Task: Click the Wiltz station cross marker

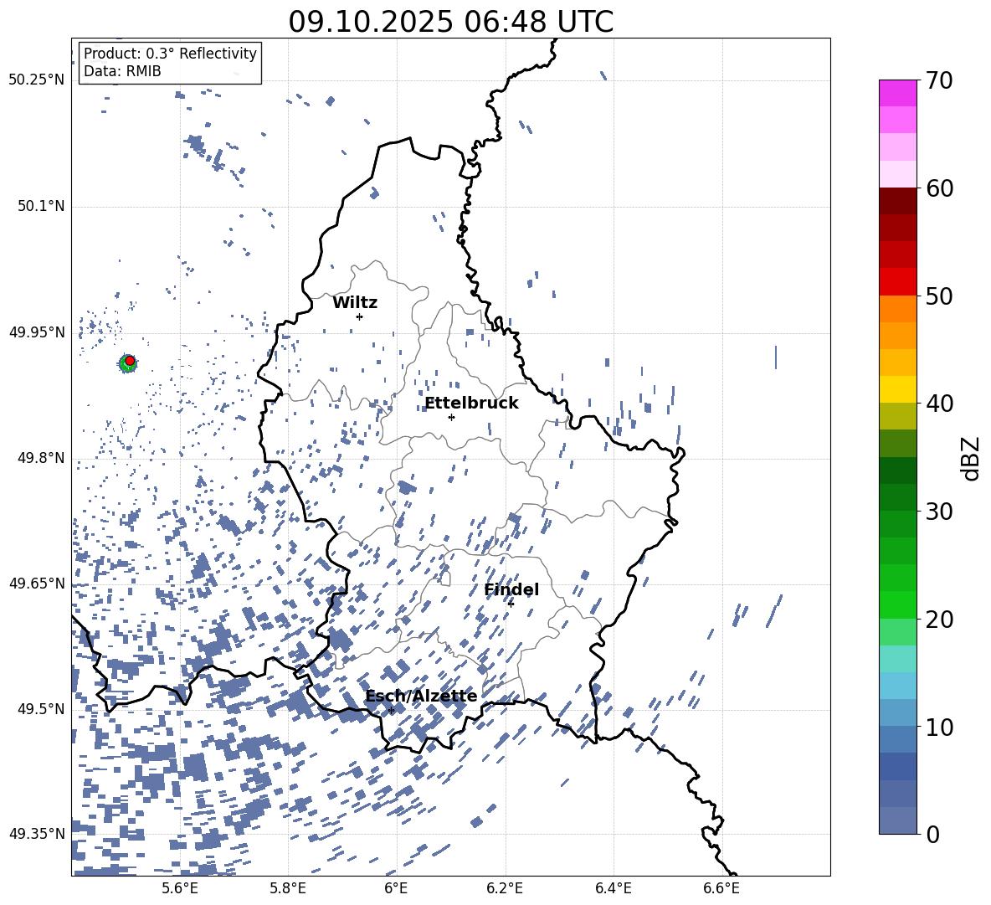Action: [360, 316]
